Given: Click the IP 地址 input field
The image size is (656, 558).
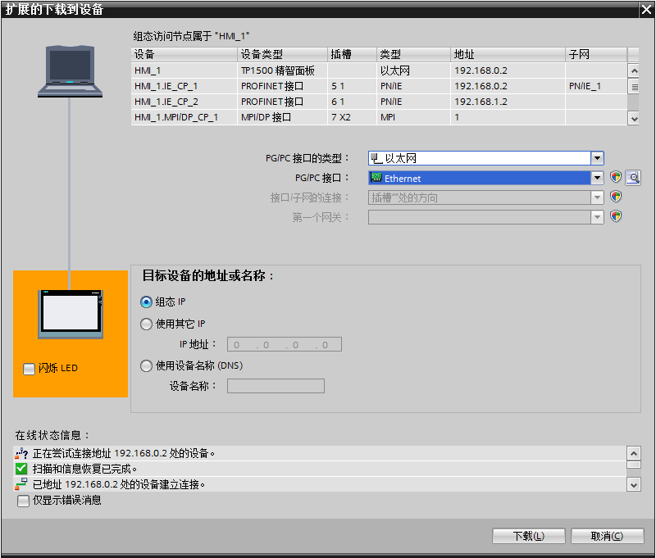Looking at the screenshot, I should [x=285, y=344].
